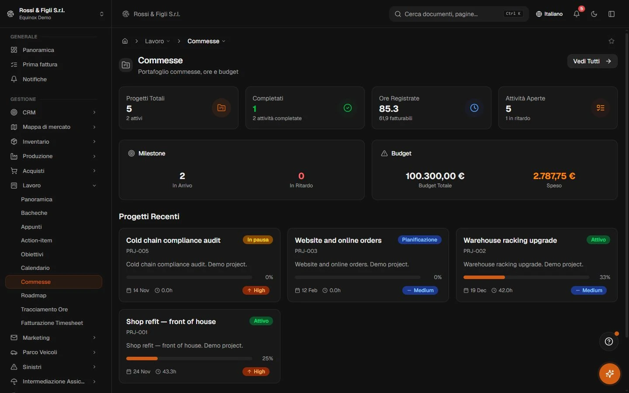Click the Attività Aperte list icon
Viewport: 629px width, 393px height.
(601, 108)
